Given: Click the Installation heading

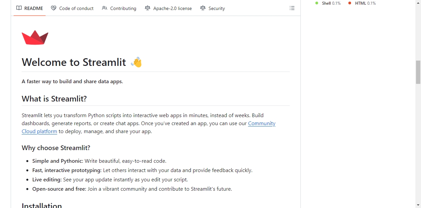Looking at the screenshot, I should 42,205.
